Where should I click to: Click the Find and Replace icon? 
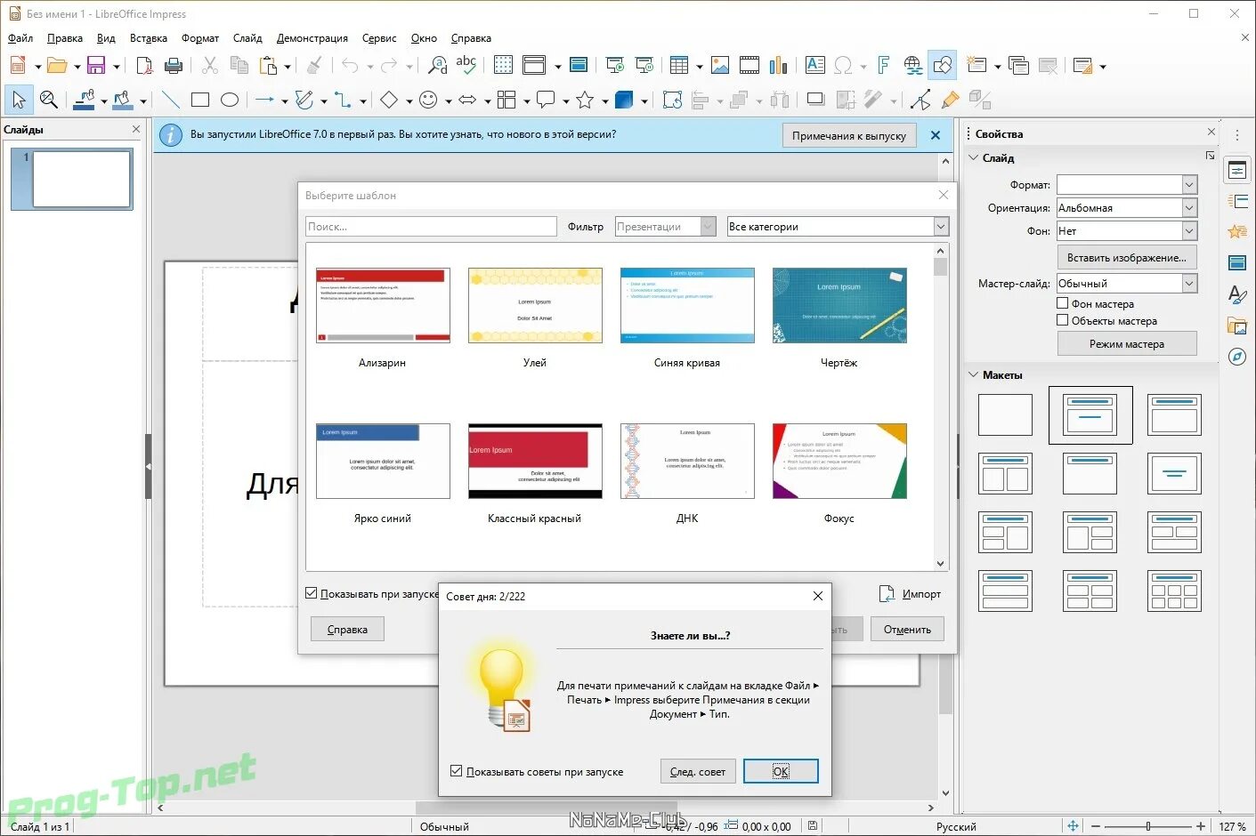(437, 65)
